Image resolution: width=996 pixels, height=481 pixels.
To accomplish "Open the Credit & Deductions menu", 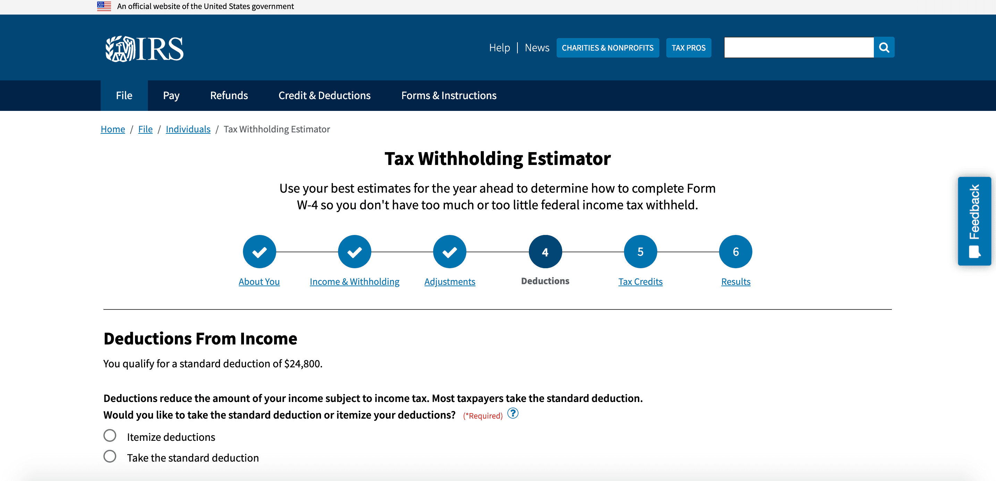I will 324,95.
